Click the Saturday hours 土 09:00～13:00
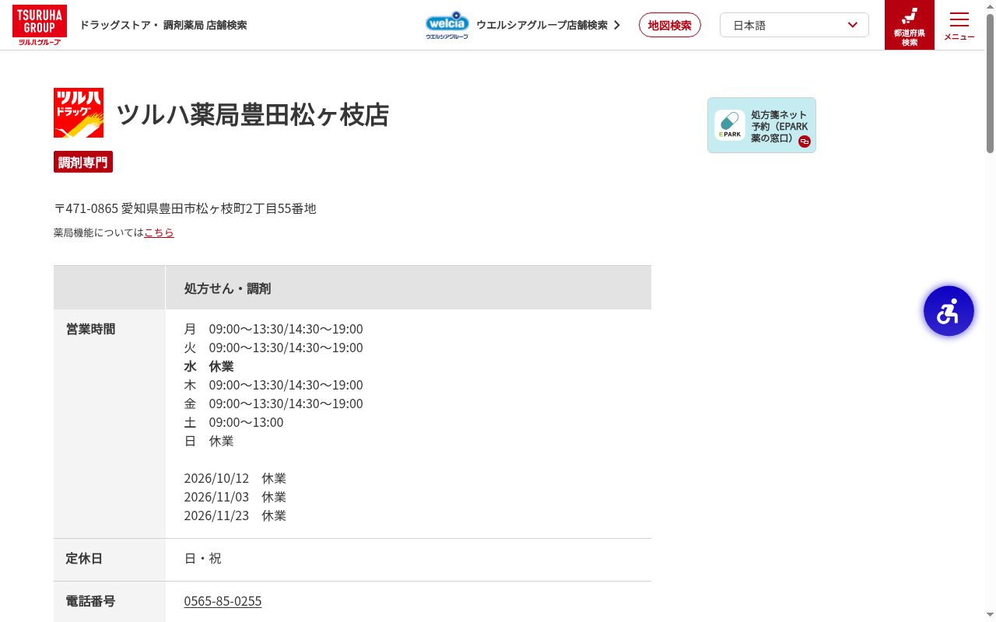The image size is (996, 622). point(233,422)
